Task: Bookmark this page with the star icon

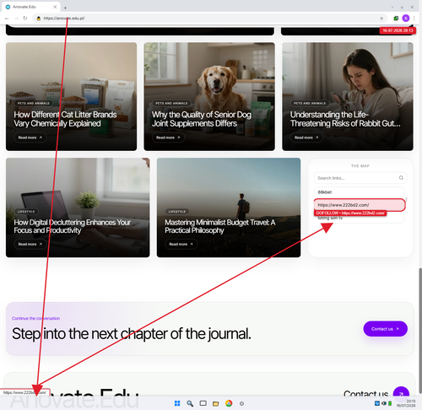Action: coord(381,19)
